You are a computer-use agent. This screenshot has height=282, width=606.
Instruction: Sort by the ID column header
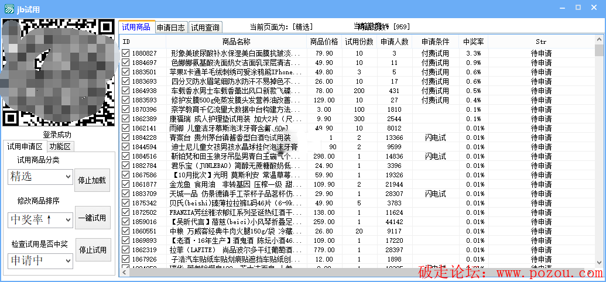point(143,42)
